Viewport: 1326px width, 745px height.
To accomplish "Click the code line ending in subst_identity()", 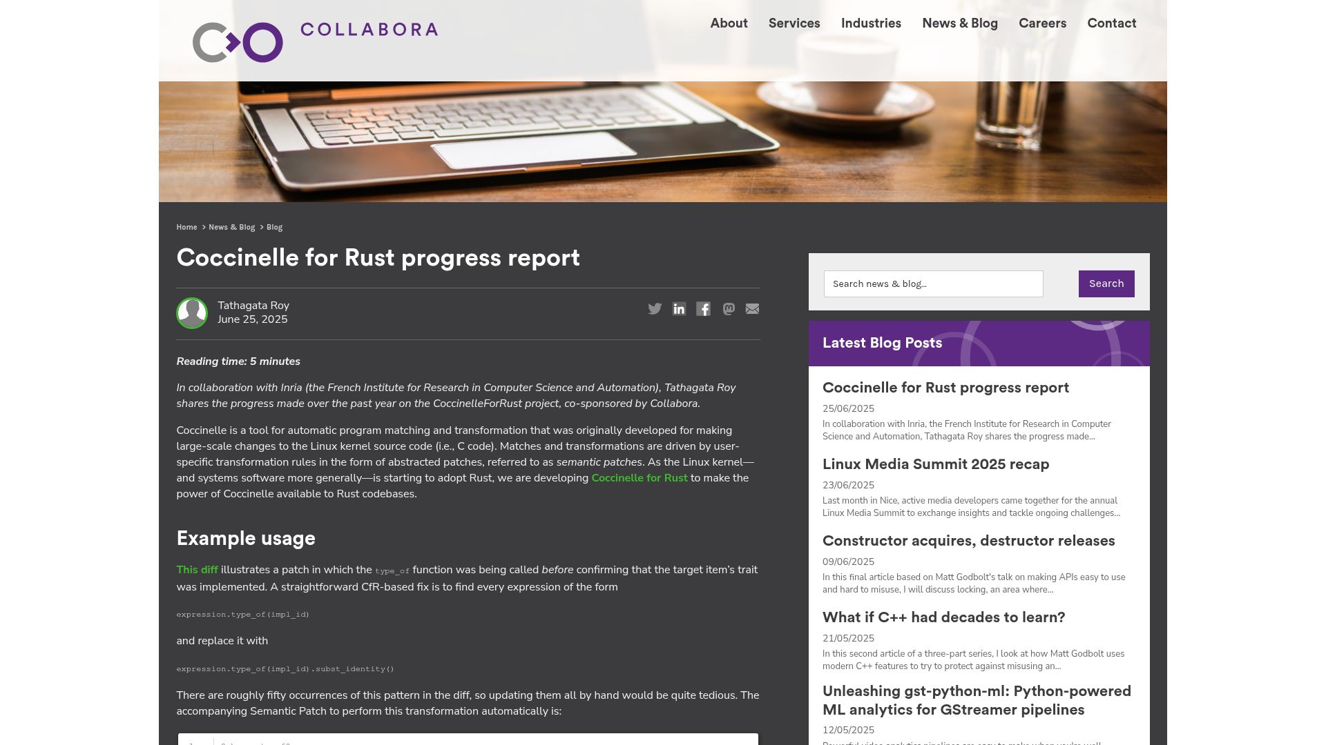I will coord(285,669).
